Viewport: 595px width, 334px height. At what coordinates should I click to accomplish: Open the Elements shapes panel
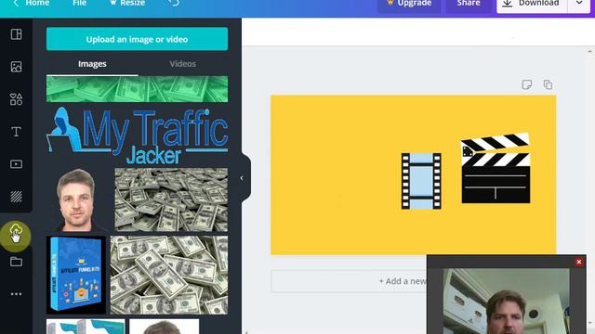pos(16,99)
